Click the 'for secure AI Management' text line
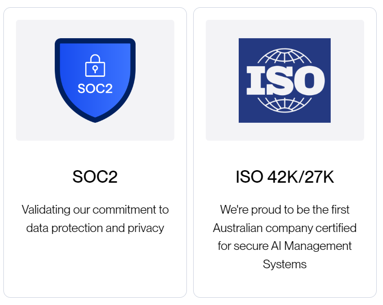383x305 pixels. point(285,246)
